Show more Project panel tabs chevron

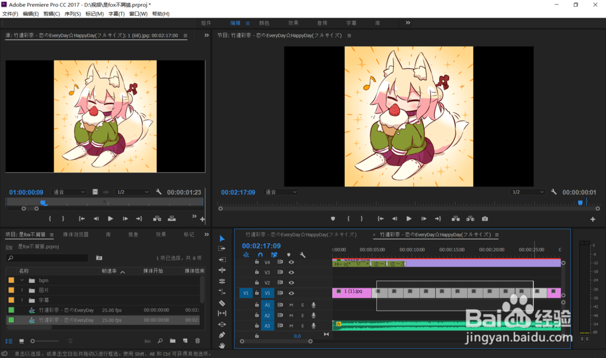(x=207, y=234)
